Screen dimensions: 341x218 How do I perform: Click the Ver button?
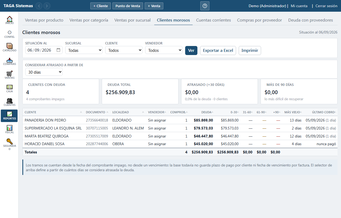click(191, 51)
